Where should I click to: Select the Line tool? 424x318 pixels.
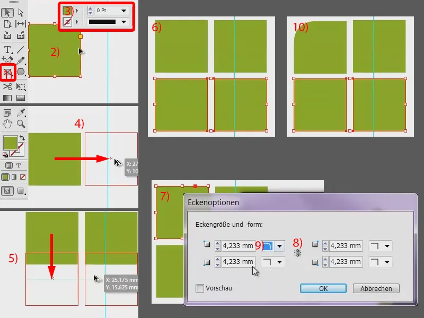coord(21,49)
